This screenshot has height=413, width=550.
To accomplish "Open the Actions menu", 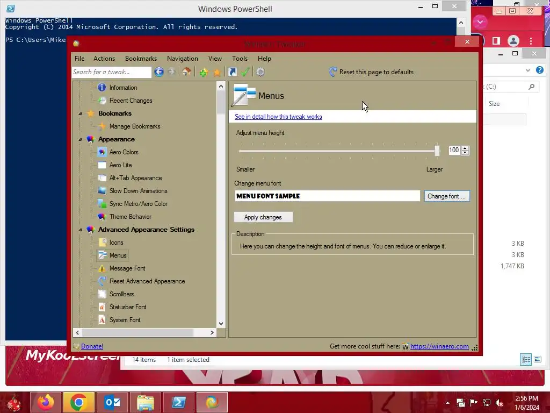I will pos(104,59).
